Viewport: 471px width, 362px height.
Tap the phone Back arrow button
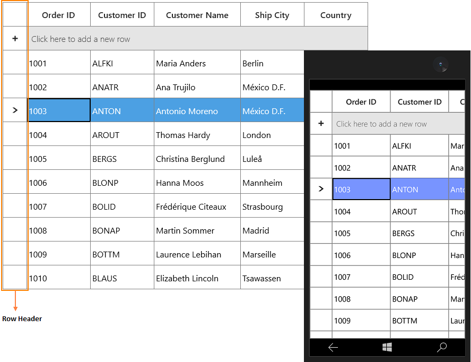tap(333, 348)
